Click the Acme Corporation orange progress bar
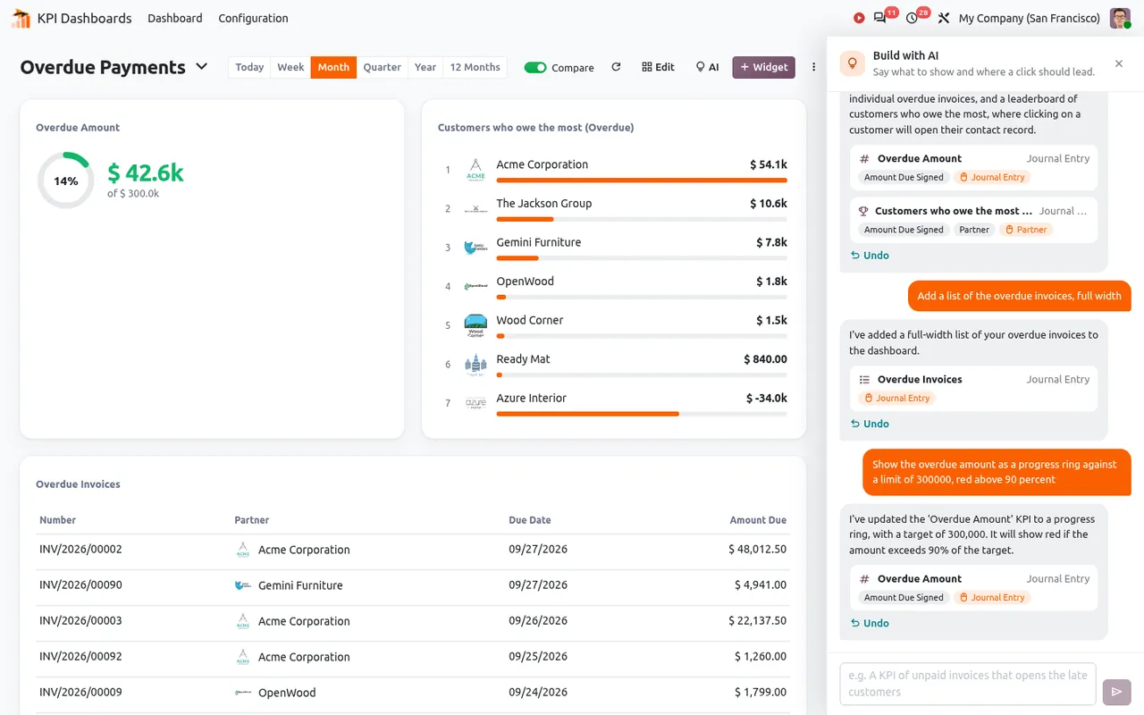 click(642, 181)
